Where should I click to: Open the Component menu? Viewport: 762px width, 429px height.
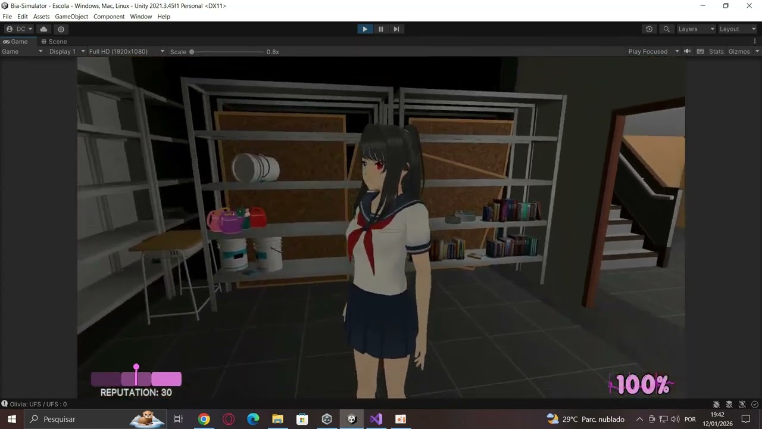[x=109, y=17]
